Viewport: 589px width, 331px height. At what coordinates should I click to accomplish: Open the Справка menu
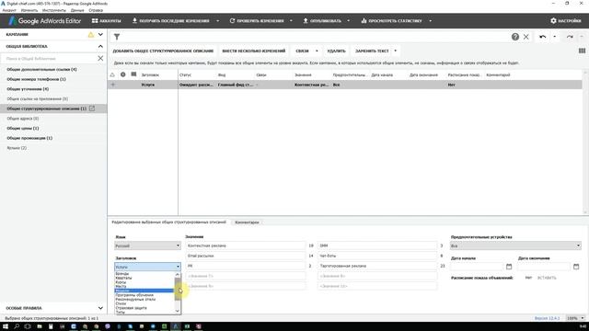96,10
